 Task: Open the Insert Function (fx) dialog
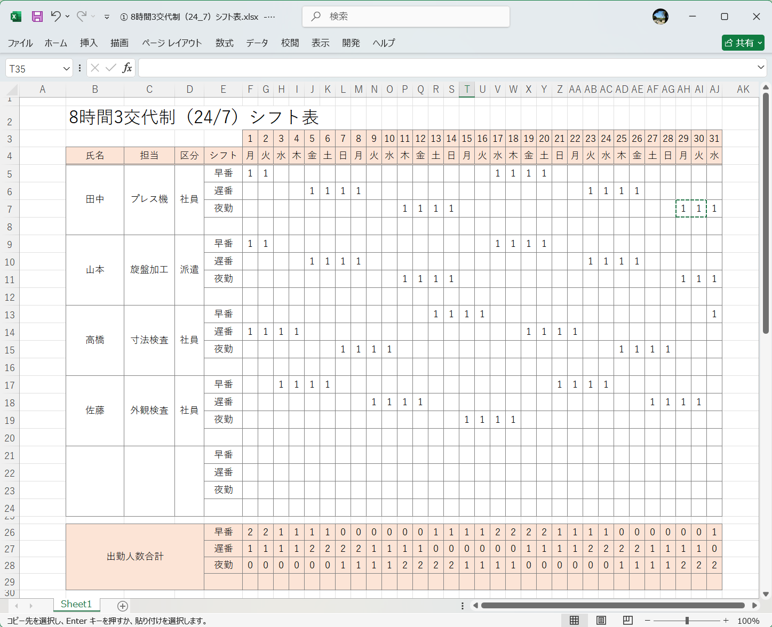click(x=127, y=68)
